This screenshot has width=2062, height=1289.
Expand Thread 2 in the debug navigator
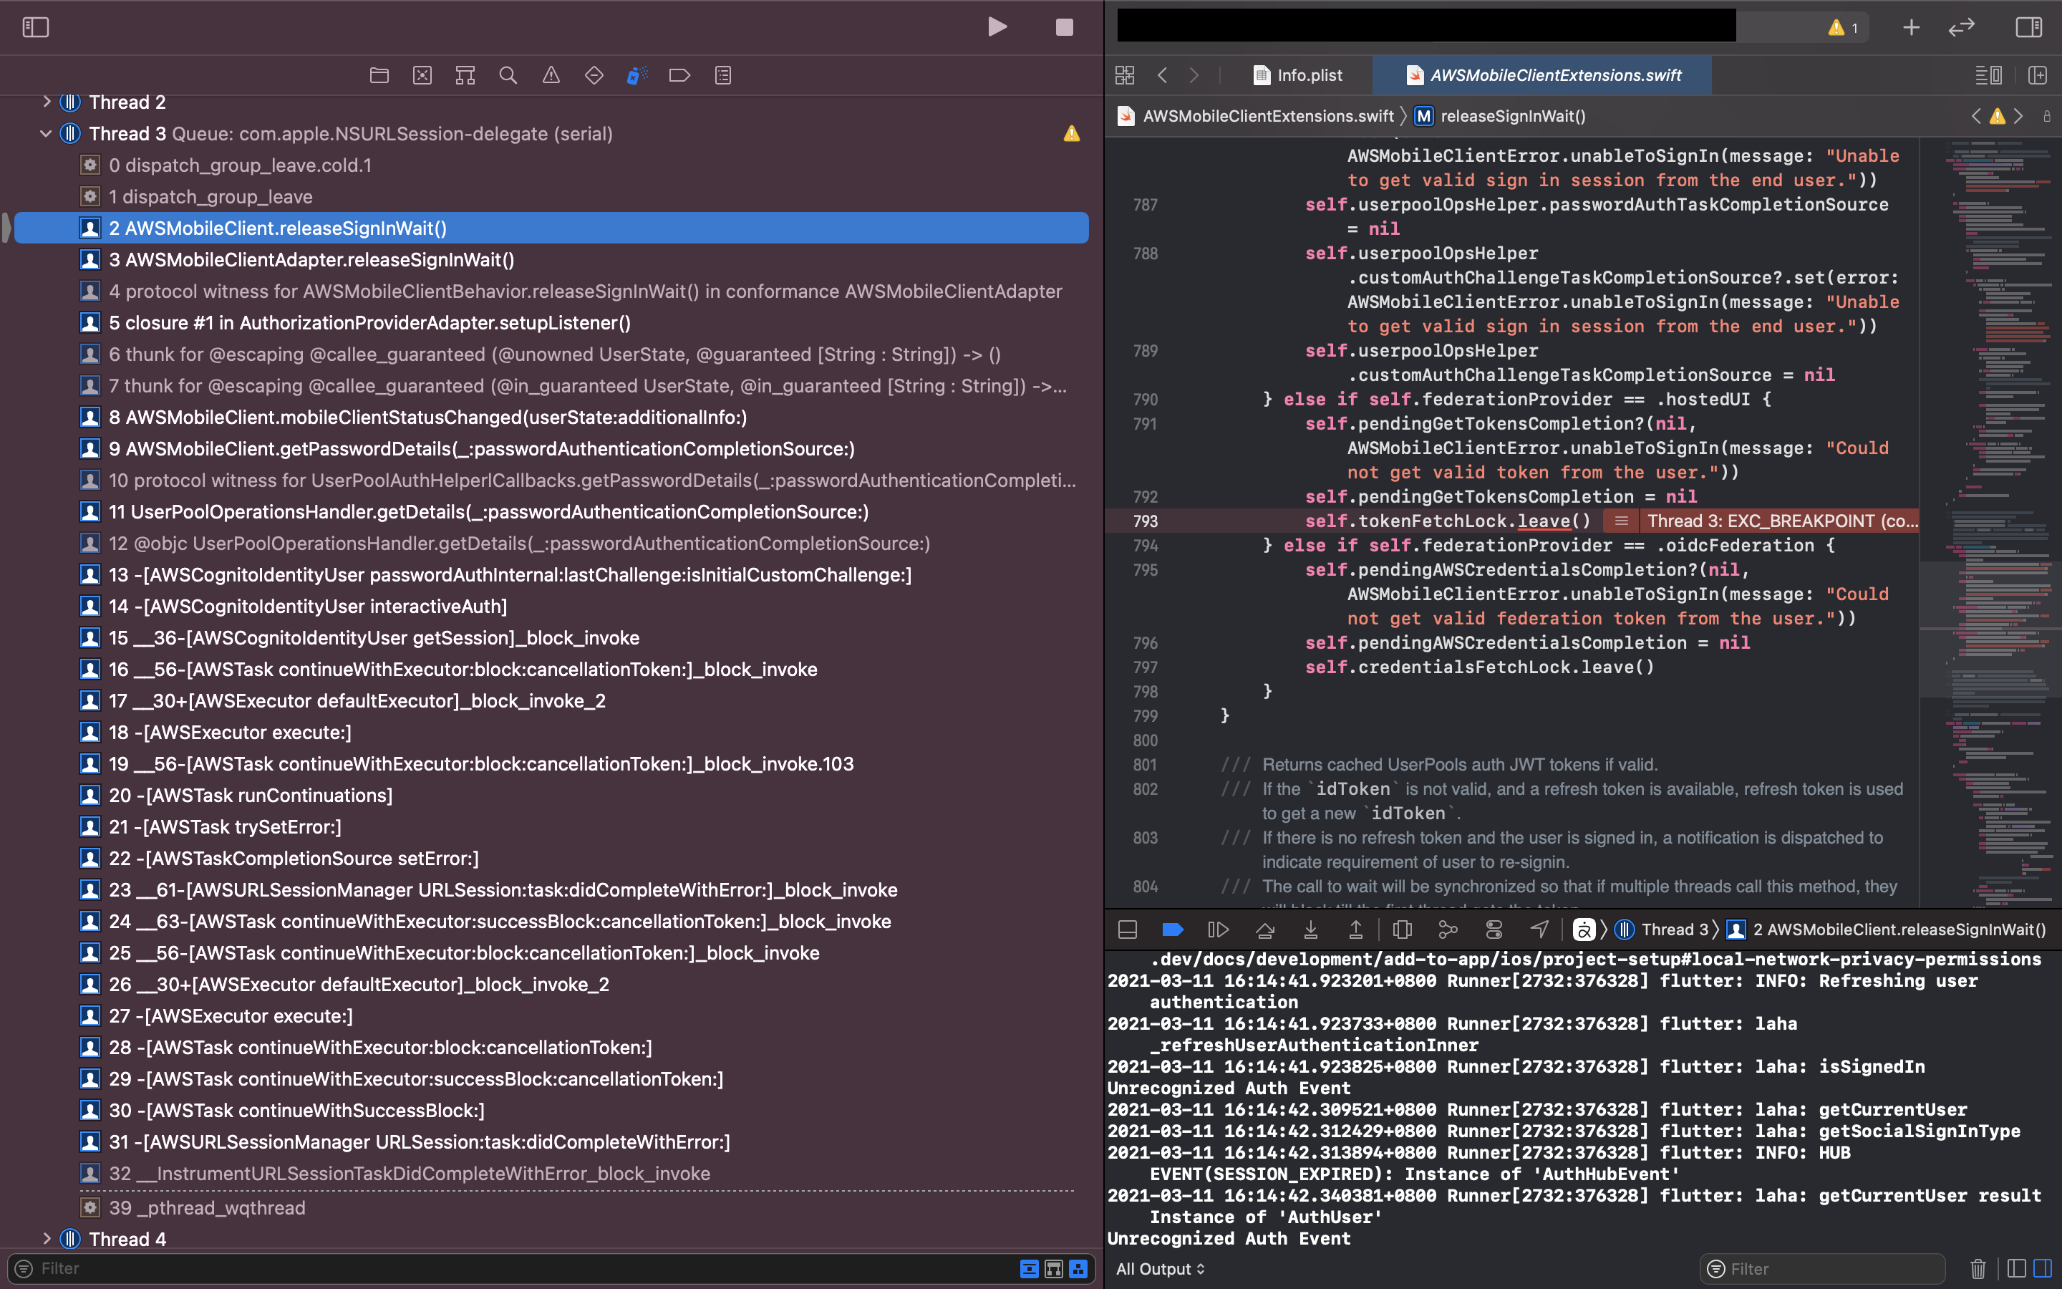tap(47, 102)
